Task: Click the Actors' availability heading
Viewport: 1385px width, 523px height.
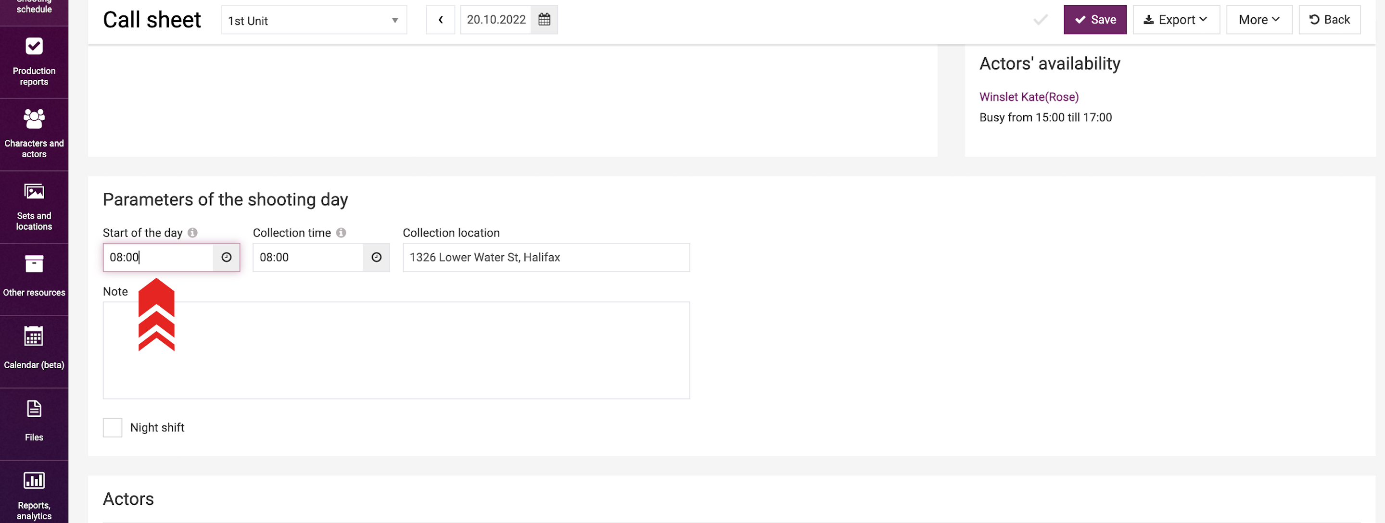Action: coord(1050,63)
